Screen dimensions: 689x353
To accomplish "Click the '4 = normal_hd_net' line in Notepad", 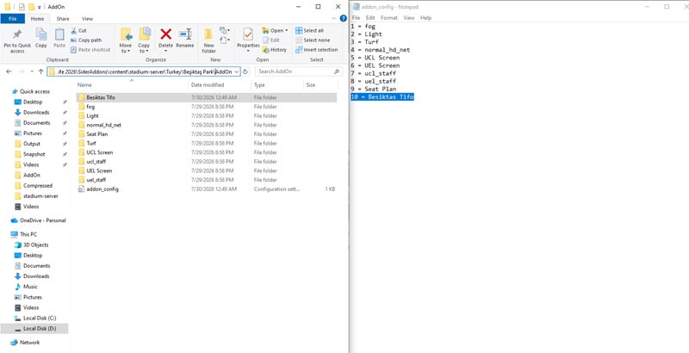I will point(381,50).
